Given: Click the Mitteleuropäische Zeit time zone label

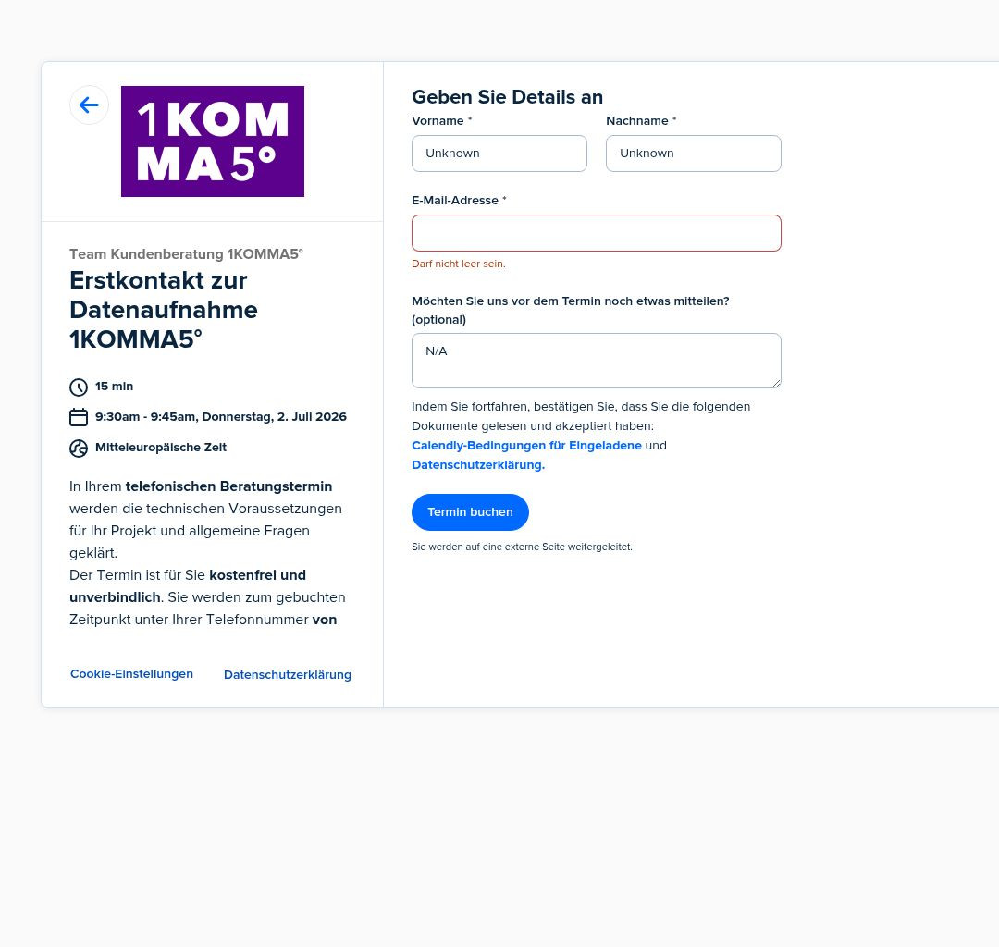Looking at the screenshot, I should click(161, 448).
